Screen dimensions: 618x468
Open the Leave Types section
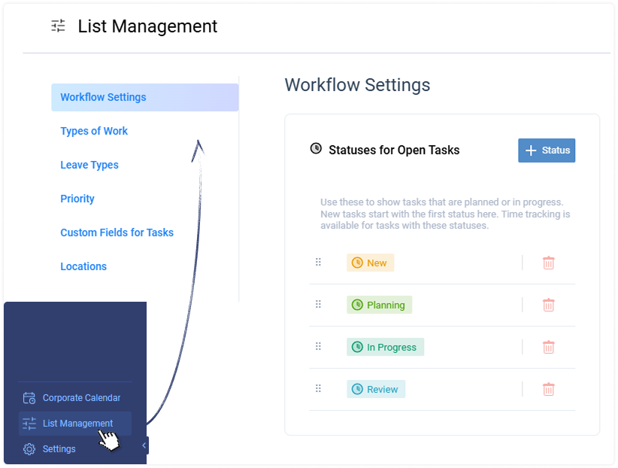coord(89,165)
